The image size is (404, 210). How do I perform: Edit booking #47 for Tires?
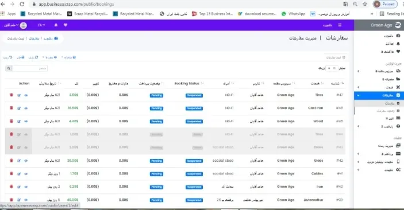(19, 95)
